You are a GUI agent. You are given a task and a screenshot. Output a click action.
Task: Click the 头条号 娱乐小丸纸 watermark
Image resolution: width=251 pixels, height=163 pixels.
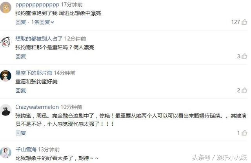click(220, 158)
